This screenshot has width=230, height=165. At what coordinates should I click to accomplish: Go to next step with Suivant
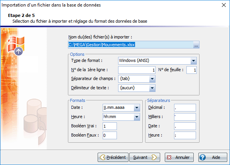[x=145, y=157]
